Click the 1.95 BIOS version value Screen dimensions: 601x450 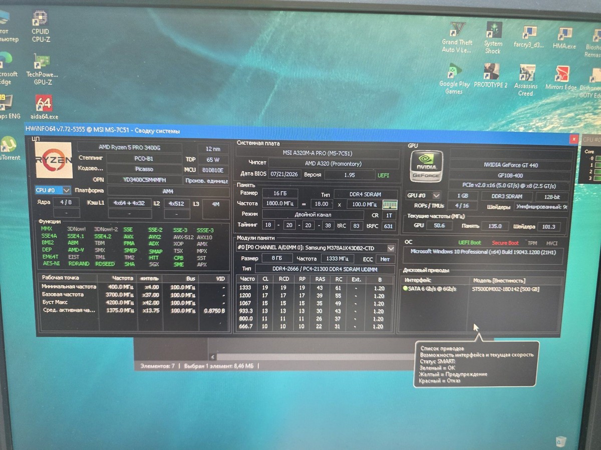tap(349, 175)
